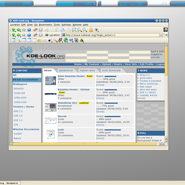Click the Split View Top/Bottom icon

click(24, 40)
